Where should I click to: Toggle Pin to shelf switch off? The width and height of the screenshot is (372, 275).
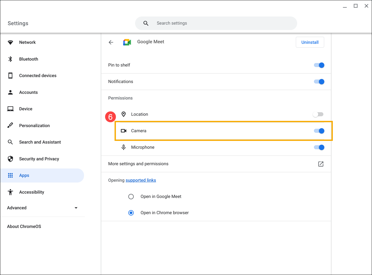[319, 65]
